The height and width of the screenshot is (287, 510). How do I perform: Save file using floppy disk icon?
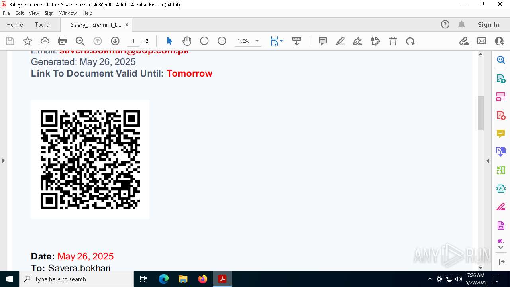click(x=10, y=41)
